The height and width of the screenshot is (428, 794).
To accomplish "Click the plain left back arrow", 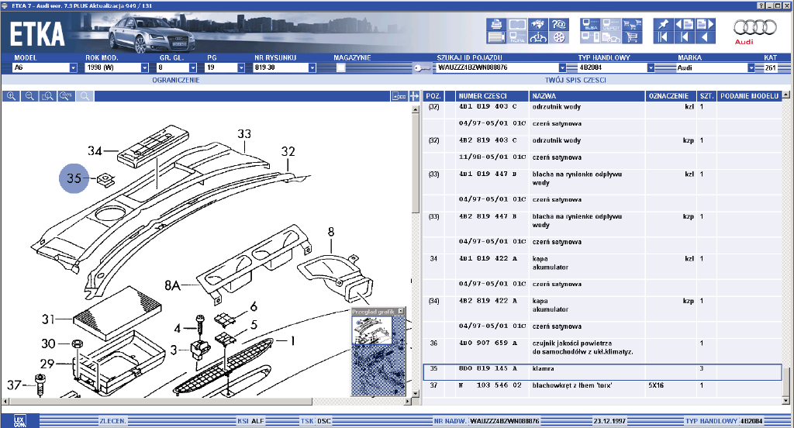I will click(705, 37).
